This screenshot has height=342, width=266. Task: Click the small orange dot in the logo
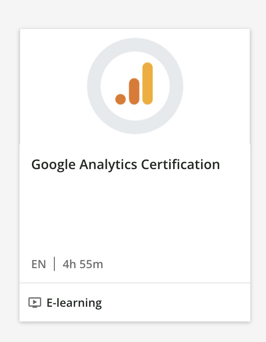[x=121, y=99]
